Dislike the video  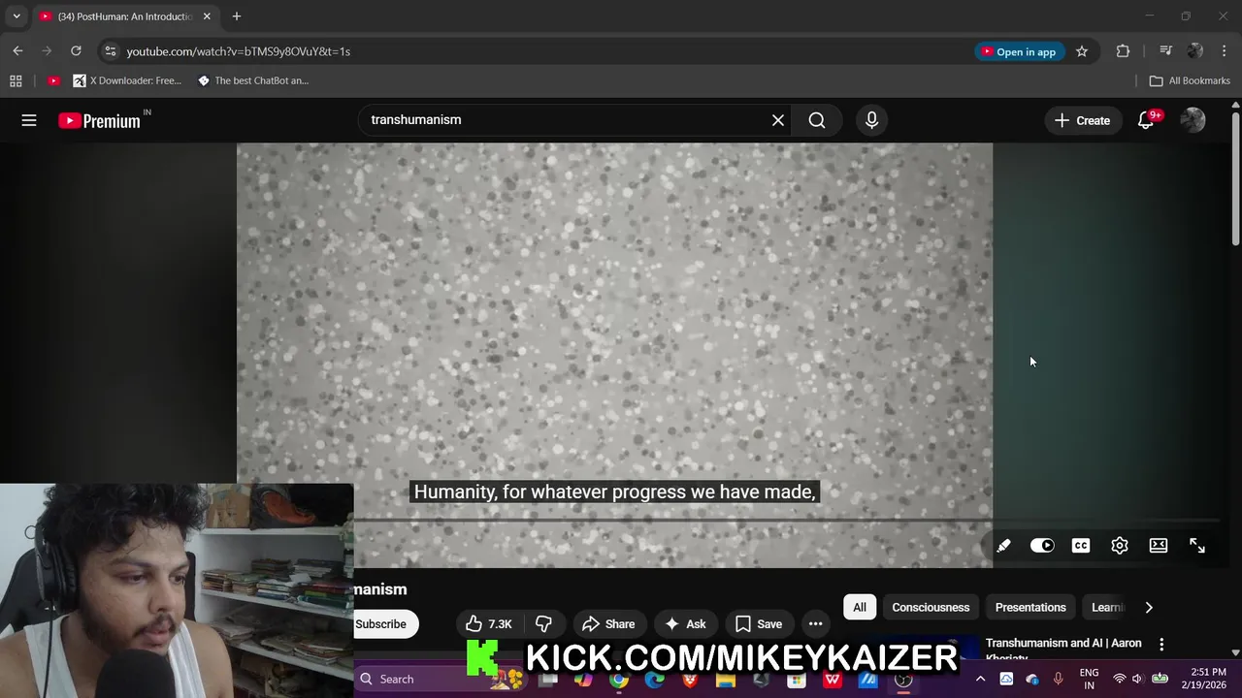pyautogui.click(x=543, y=624)
